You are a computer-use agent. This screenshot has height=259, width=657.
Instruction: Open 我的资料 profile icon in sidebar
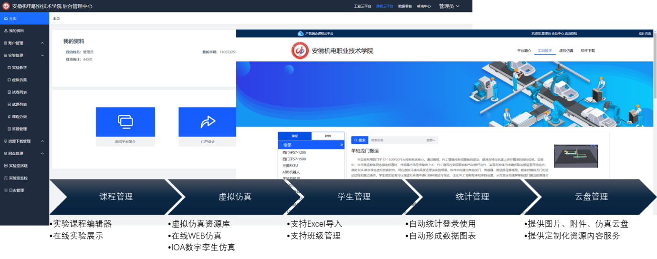[x=6, y=31]
